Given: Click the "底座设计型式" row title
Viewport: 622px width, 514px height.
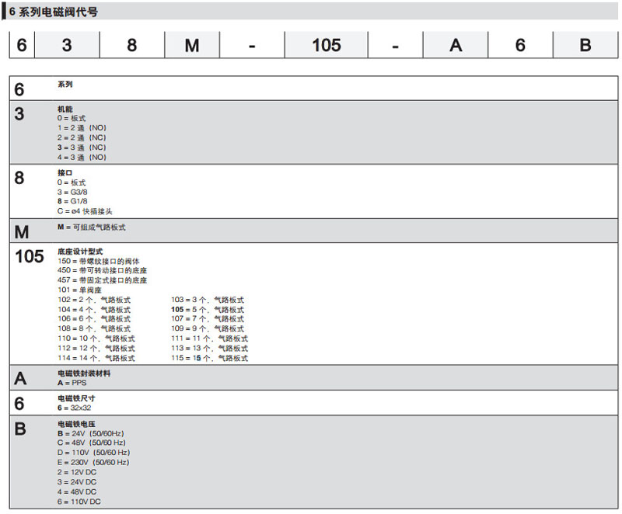Looking at the screenshot, I should click(x=79, y=252).
